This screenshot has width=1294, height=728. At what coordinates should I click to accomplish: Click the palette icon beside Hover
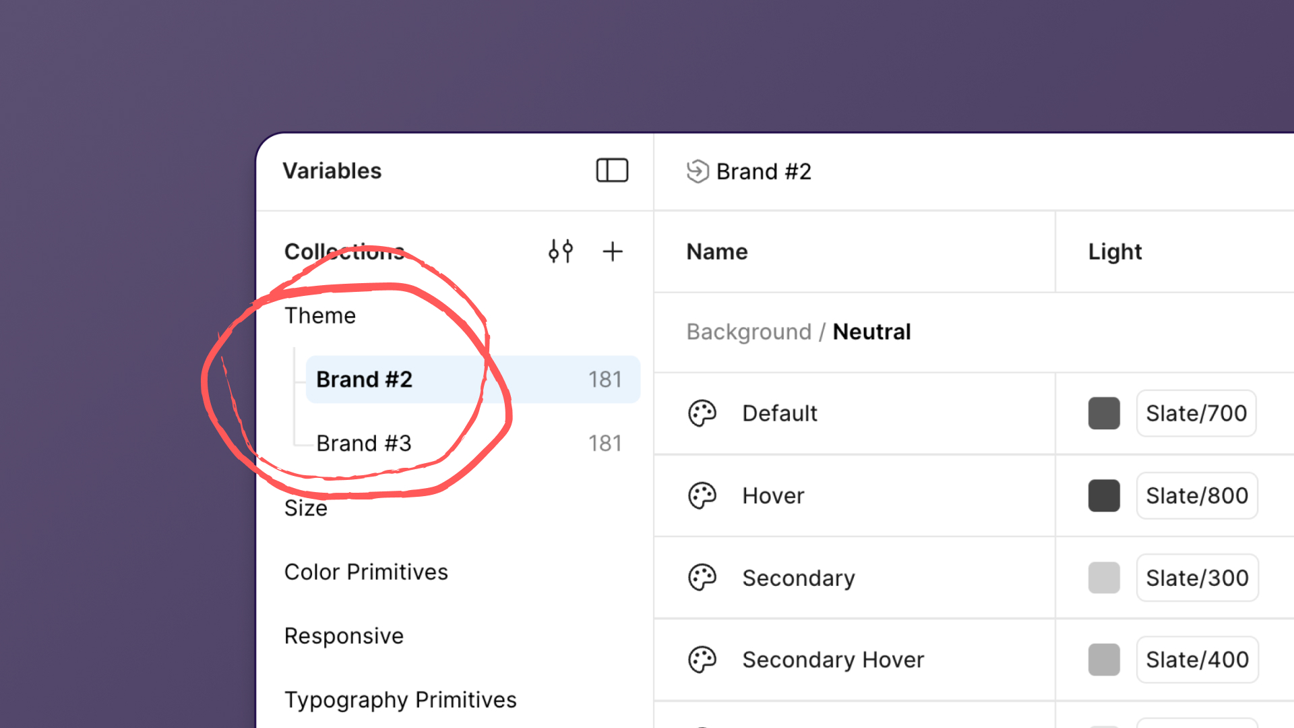702,495
